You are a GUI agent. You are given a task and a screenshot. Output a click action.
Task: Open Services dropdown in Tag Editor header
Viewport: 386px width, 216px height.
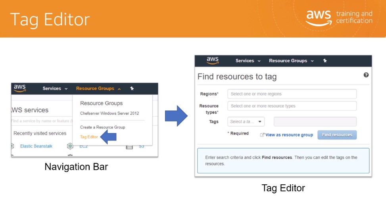coord(248,61)
